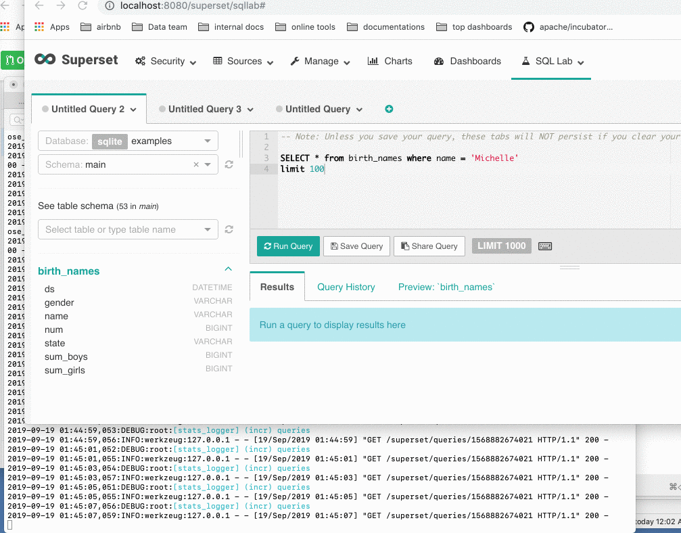Click the LIMIT 1000 badge
The width and height of the screenshot is (681, 533).
point(502,246)
